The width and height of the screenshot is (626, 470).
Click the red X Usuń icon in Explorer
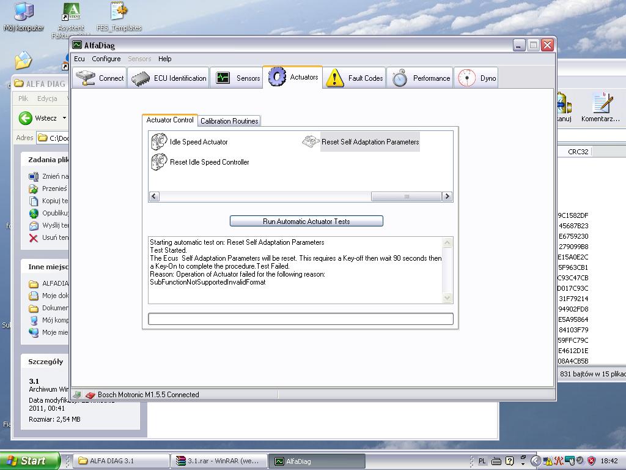coord(34,238)
